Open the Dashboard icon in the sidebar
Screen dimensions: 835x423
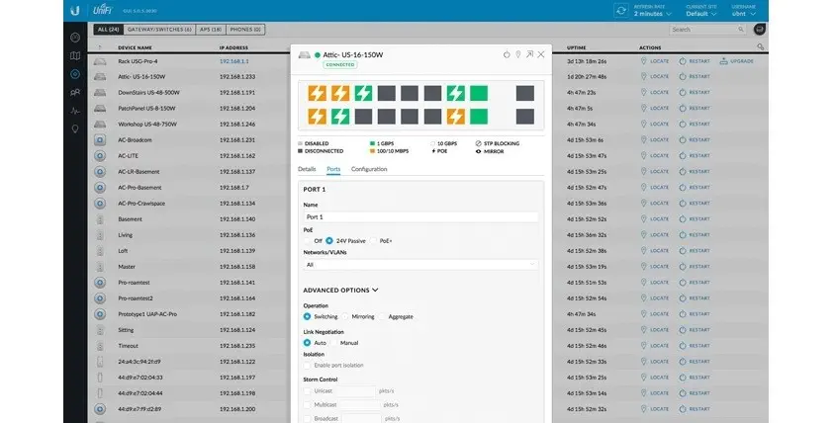[x=75, y=38]
